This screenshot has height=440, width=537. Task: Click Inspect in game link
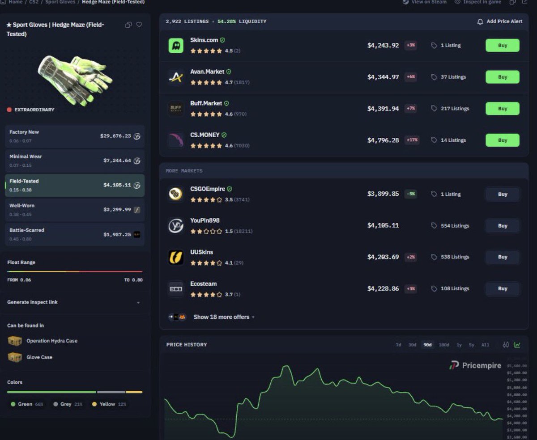(478, 2)
